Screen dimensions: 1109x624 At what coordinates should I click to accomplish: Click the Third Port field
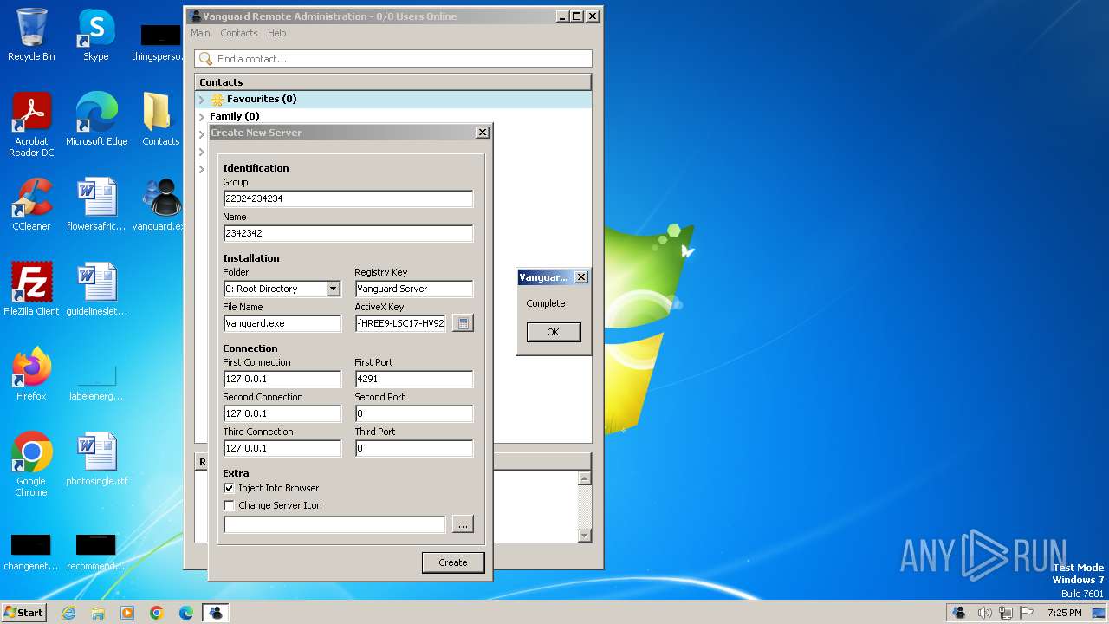[x=414, y=448]
